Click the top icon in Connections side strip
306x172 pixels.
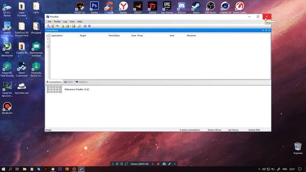click(x=48, y=36)
